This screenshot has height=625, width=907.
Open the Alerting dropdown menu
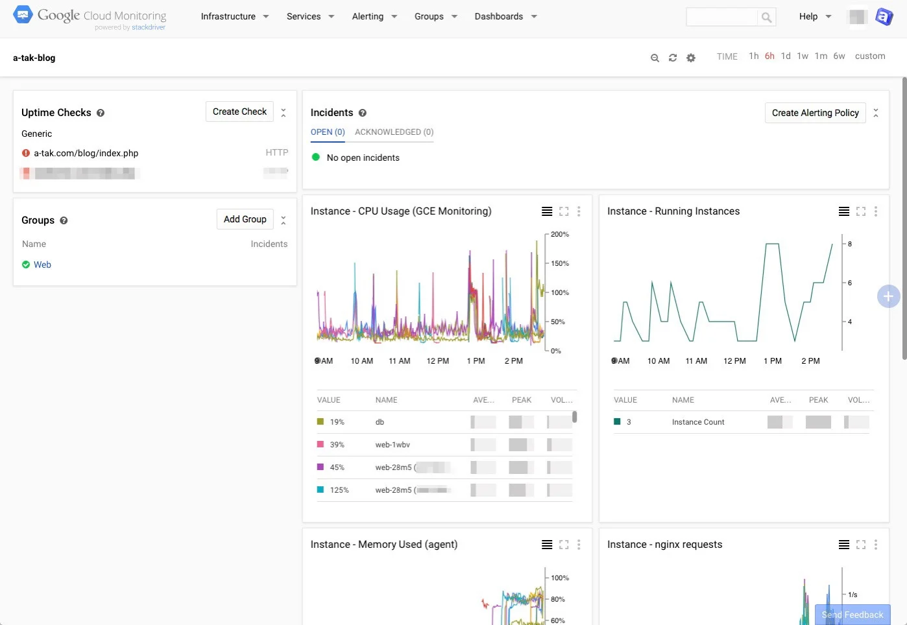pos(374,16)
